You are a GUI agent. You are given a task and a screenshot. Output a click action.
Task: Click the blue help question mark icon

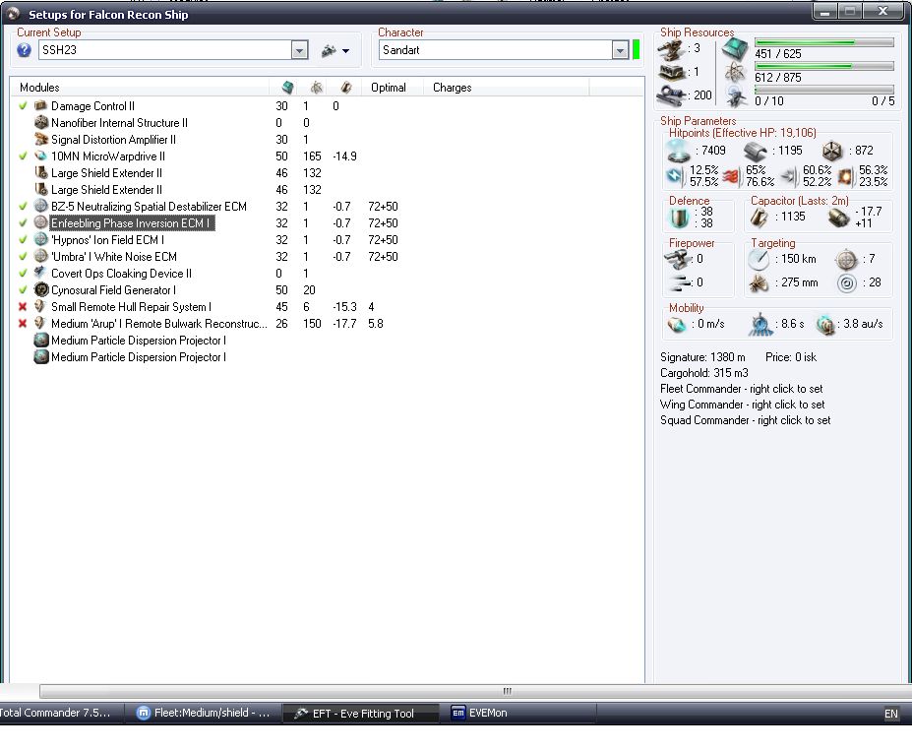tap(24, 50)
